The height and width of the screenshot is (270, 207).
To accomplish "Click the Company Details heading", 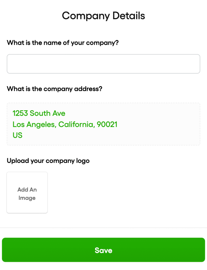I will (x=103, y=16).
